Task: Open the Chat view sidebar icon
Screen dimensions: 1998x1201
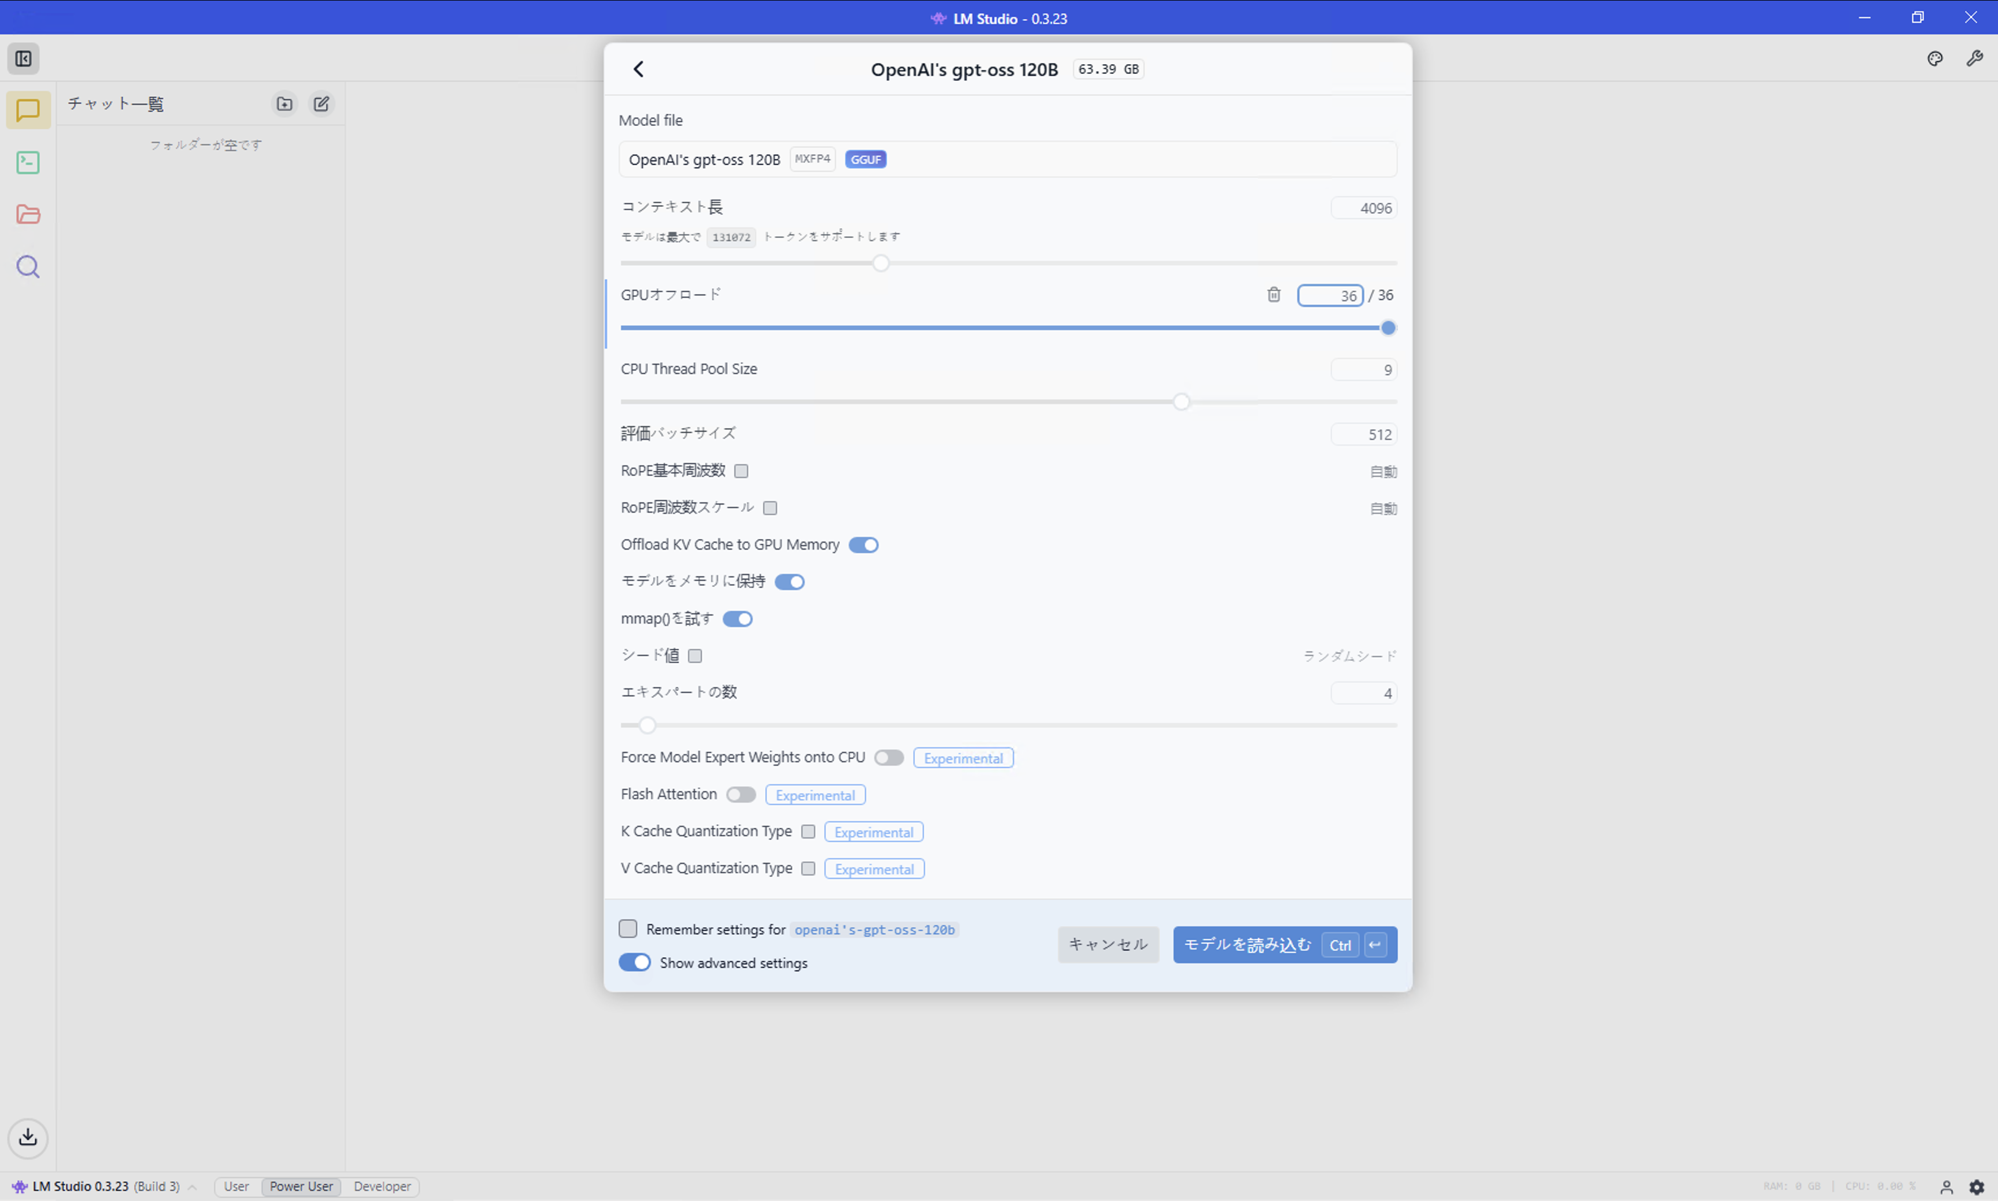Action: (28, 110)
